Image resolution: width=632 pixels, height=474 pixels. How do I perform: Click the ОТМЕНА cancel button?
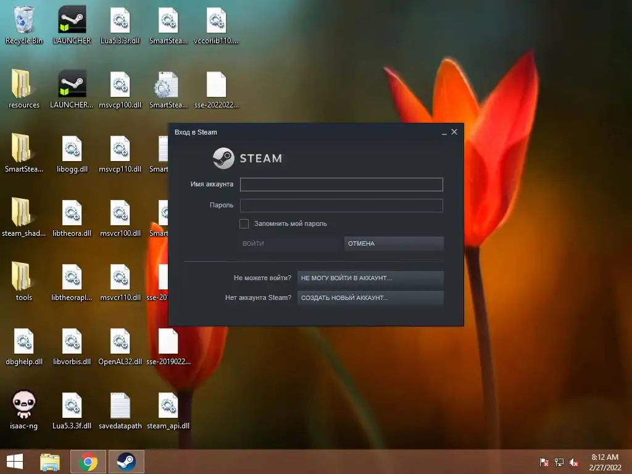point(394,243)
